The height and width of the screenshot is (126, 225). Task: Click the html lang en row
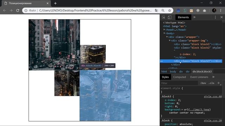(x=175, y=26)
